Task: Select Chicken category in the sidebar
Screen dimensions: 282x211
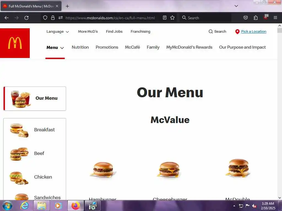Action: click(x=35, y=177)
